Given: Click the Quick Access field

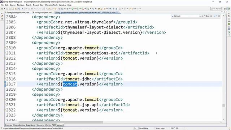Looking at the screenshot, I should (216, 9).
